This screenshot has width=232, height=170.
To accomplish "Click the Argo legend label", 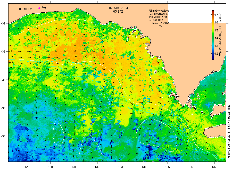I will point(44,7).
